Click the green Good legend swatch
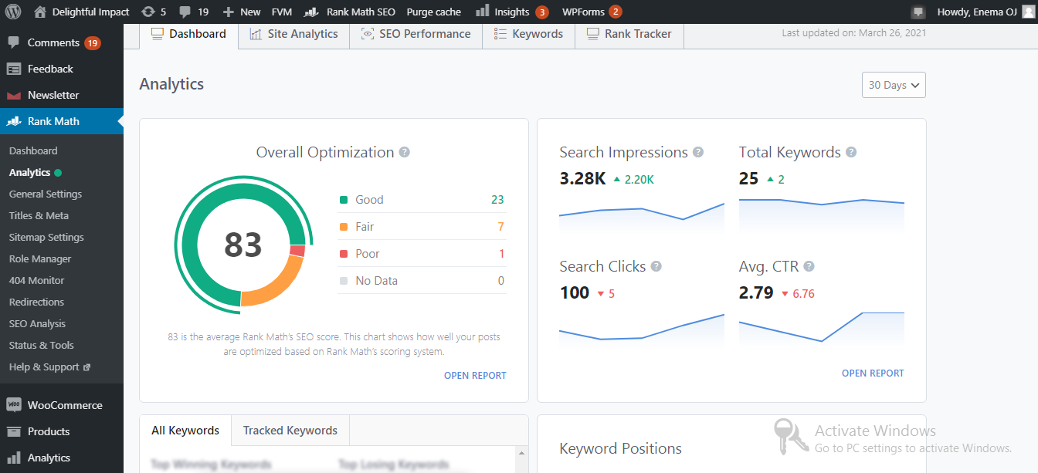This screenshot has width=1038, height=473. tap(344, 200)
